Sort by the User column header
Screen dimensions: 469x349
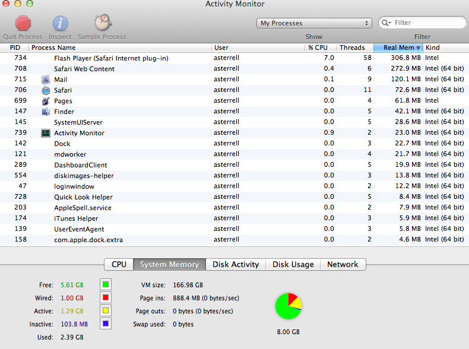point(258,47)
